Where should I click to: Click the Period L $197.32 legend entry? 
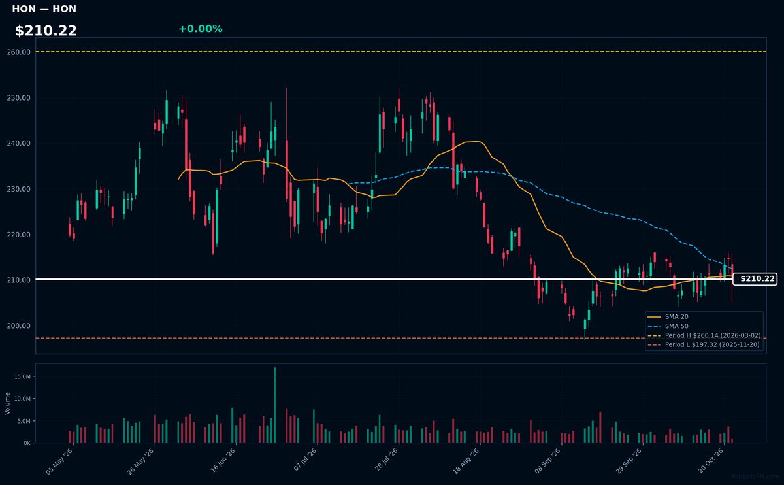(x=704, y=344)
